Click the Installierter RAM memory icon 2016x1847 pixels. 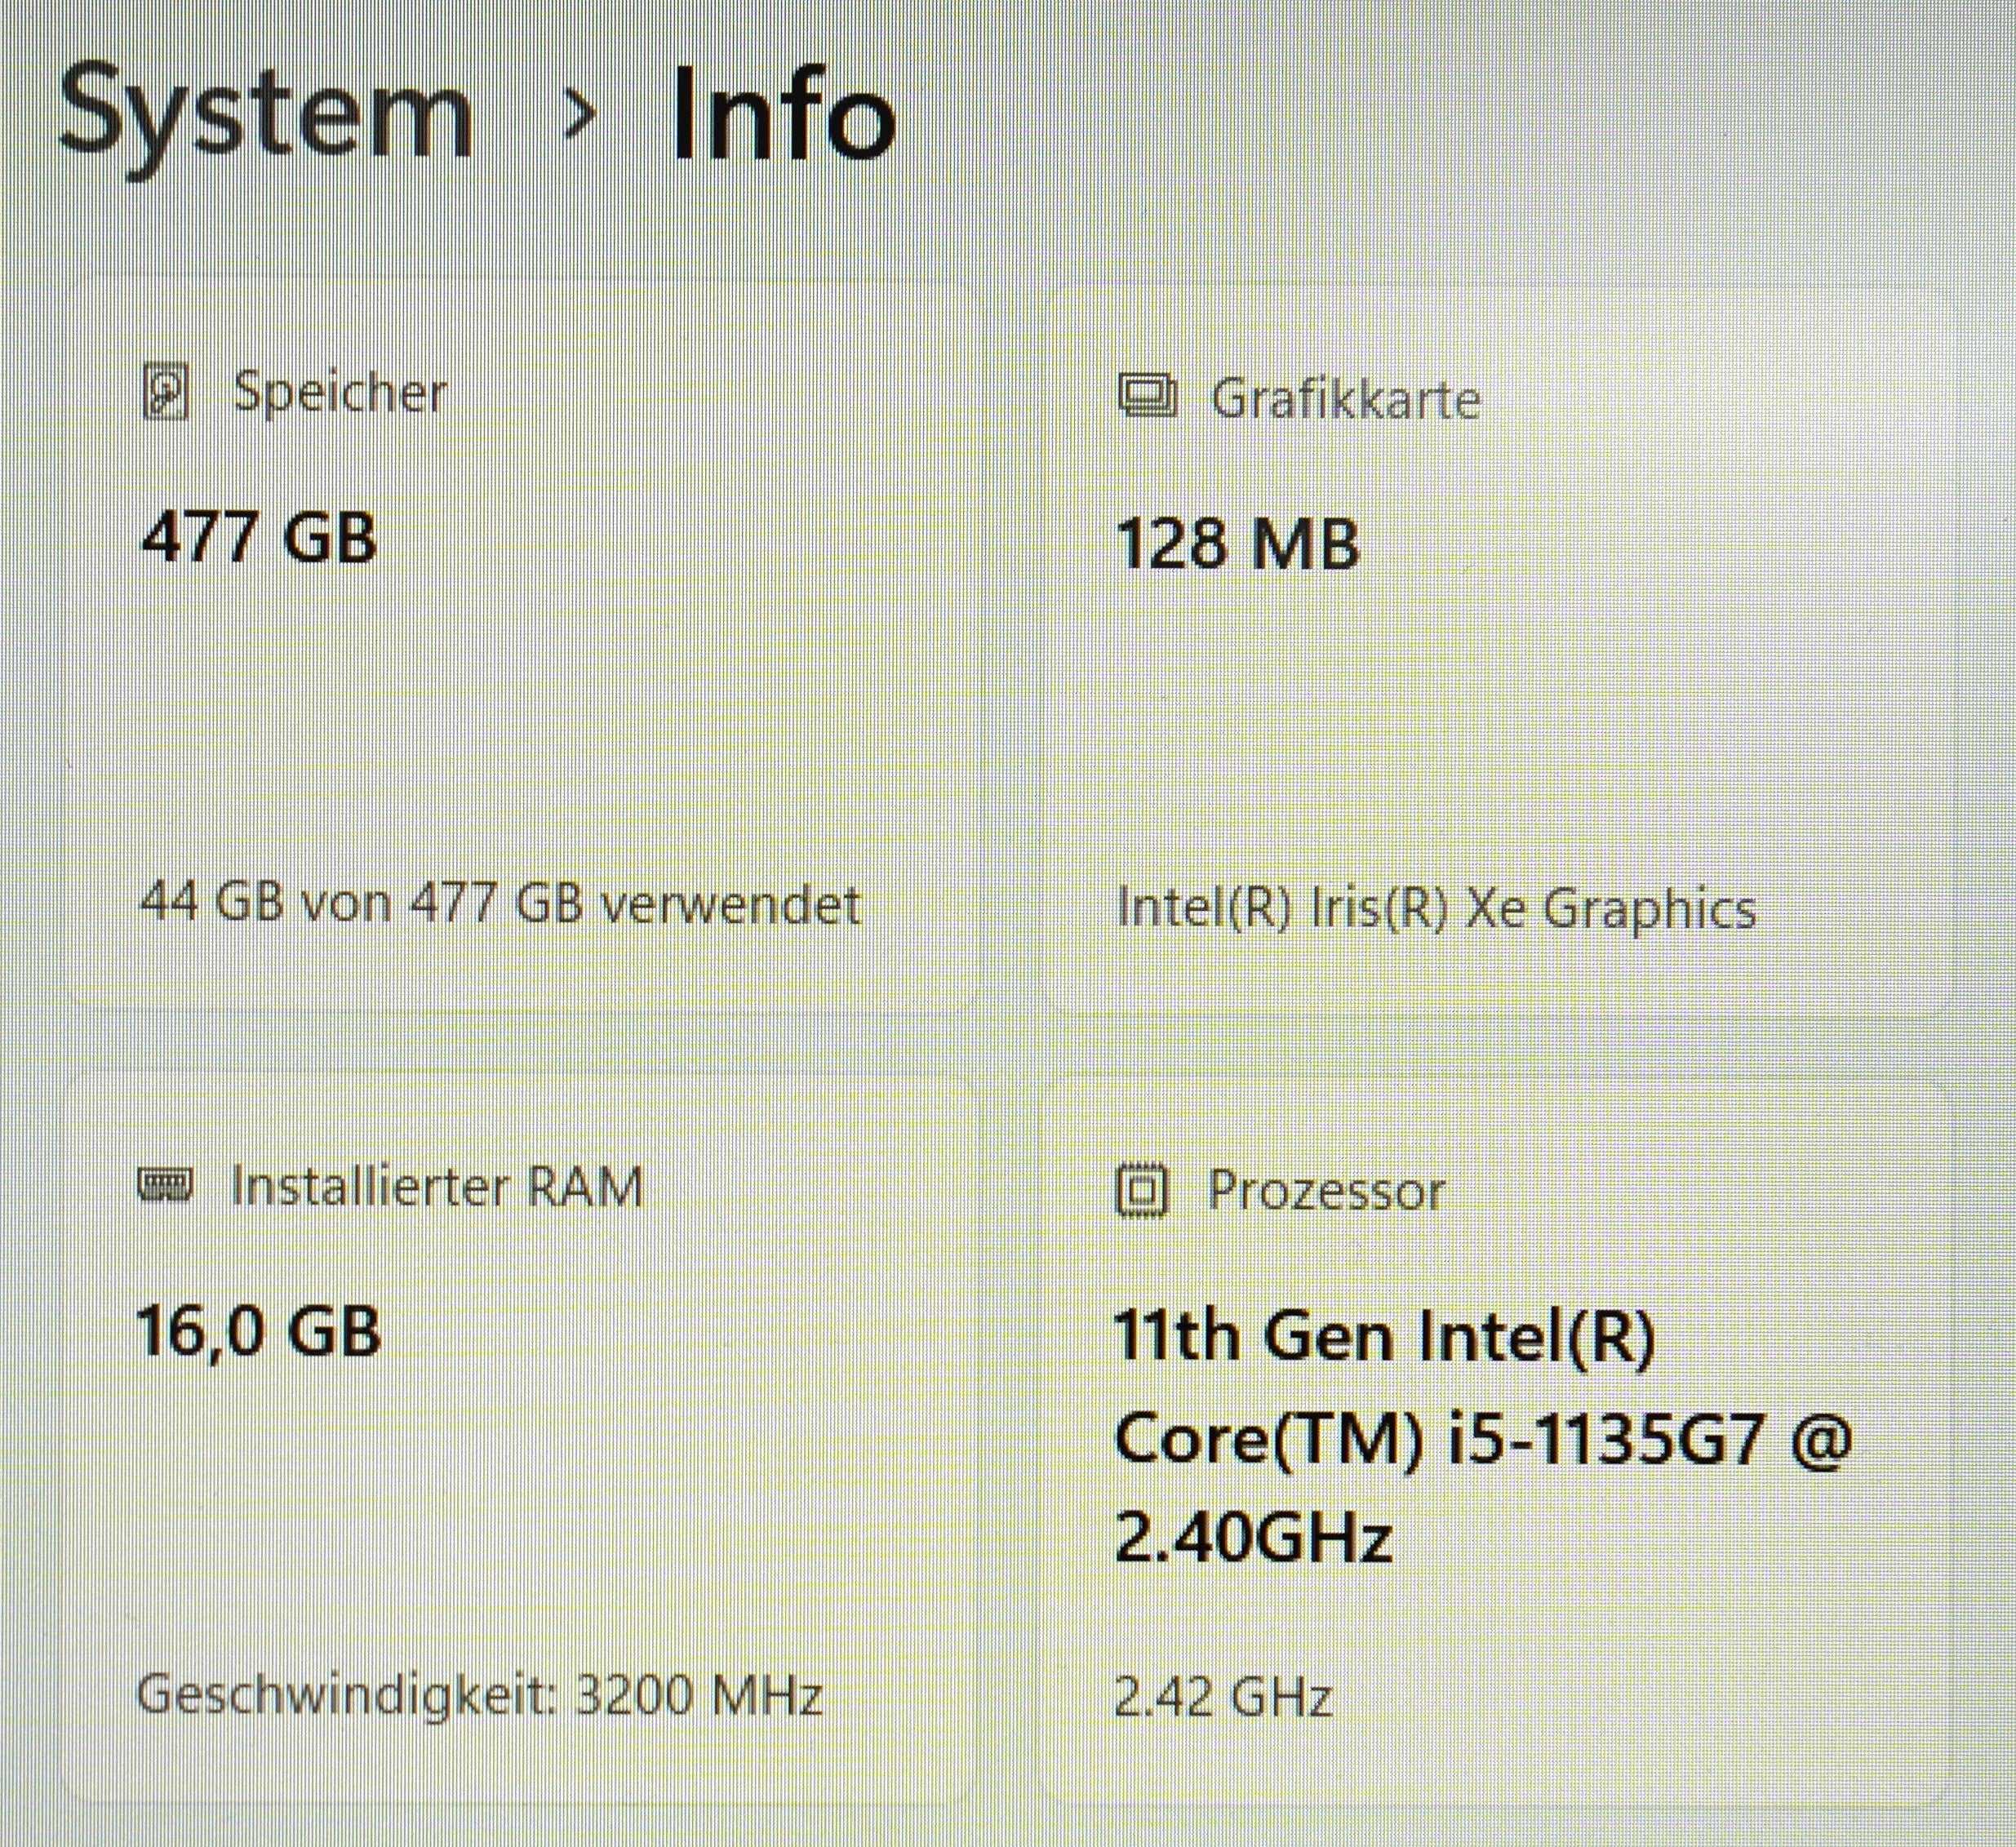click(x=165, y=1186)
